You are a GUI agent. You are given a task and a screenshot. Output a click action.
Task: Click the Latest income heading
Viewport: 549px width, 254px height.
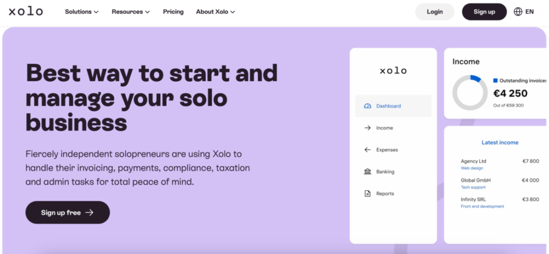pos(500,143)
